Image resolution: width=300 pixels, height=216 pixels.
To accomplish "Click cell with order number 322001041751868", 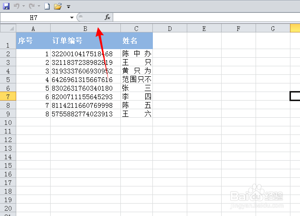I will pos(86,54).
